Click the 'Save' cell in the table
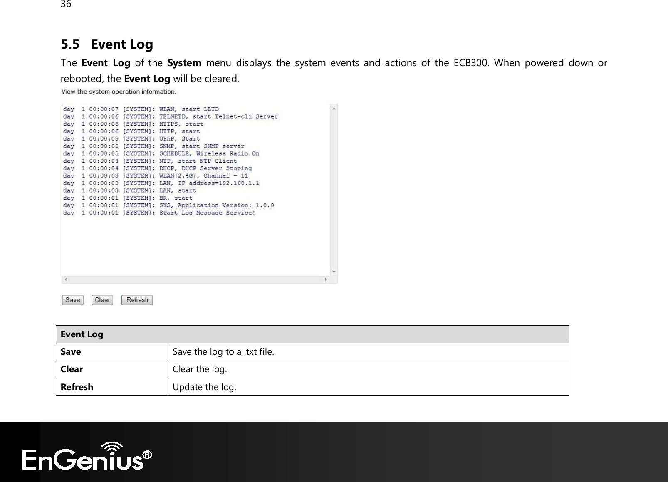The width and height of the screenshot is (668, 482). tap(112, 352)
